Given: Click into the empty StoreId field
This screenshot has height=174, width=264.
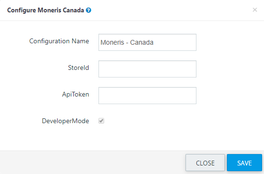Looking at the screenshot, I should (x=147, y=69).
